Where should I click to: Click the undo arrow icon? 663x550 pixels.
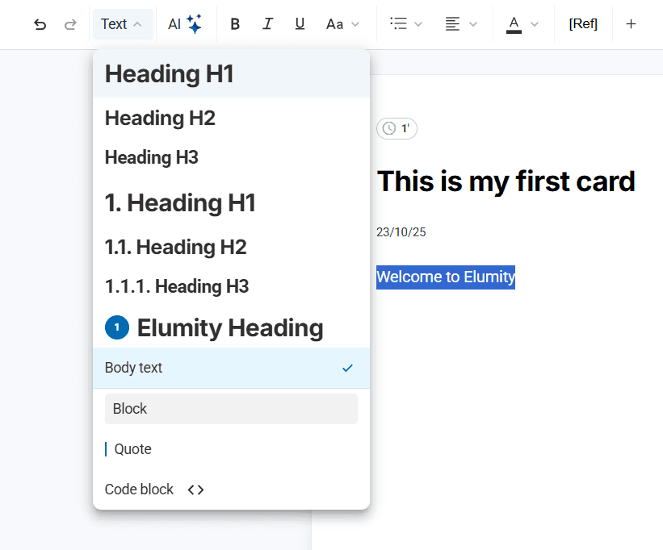pos(40,24)
